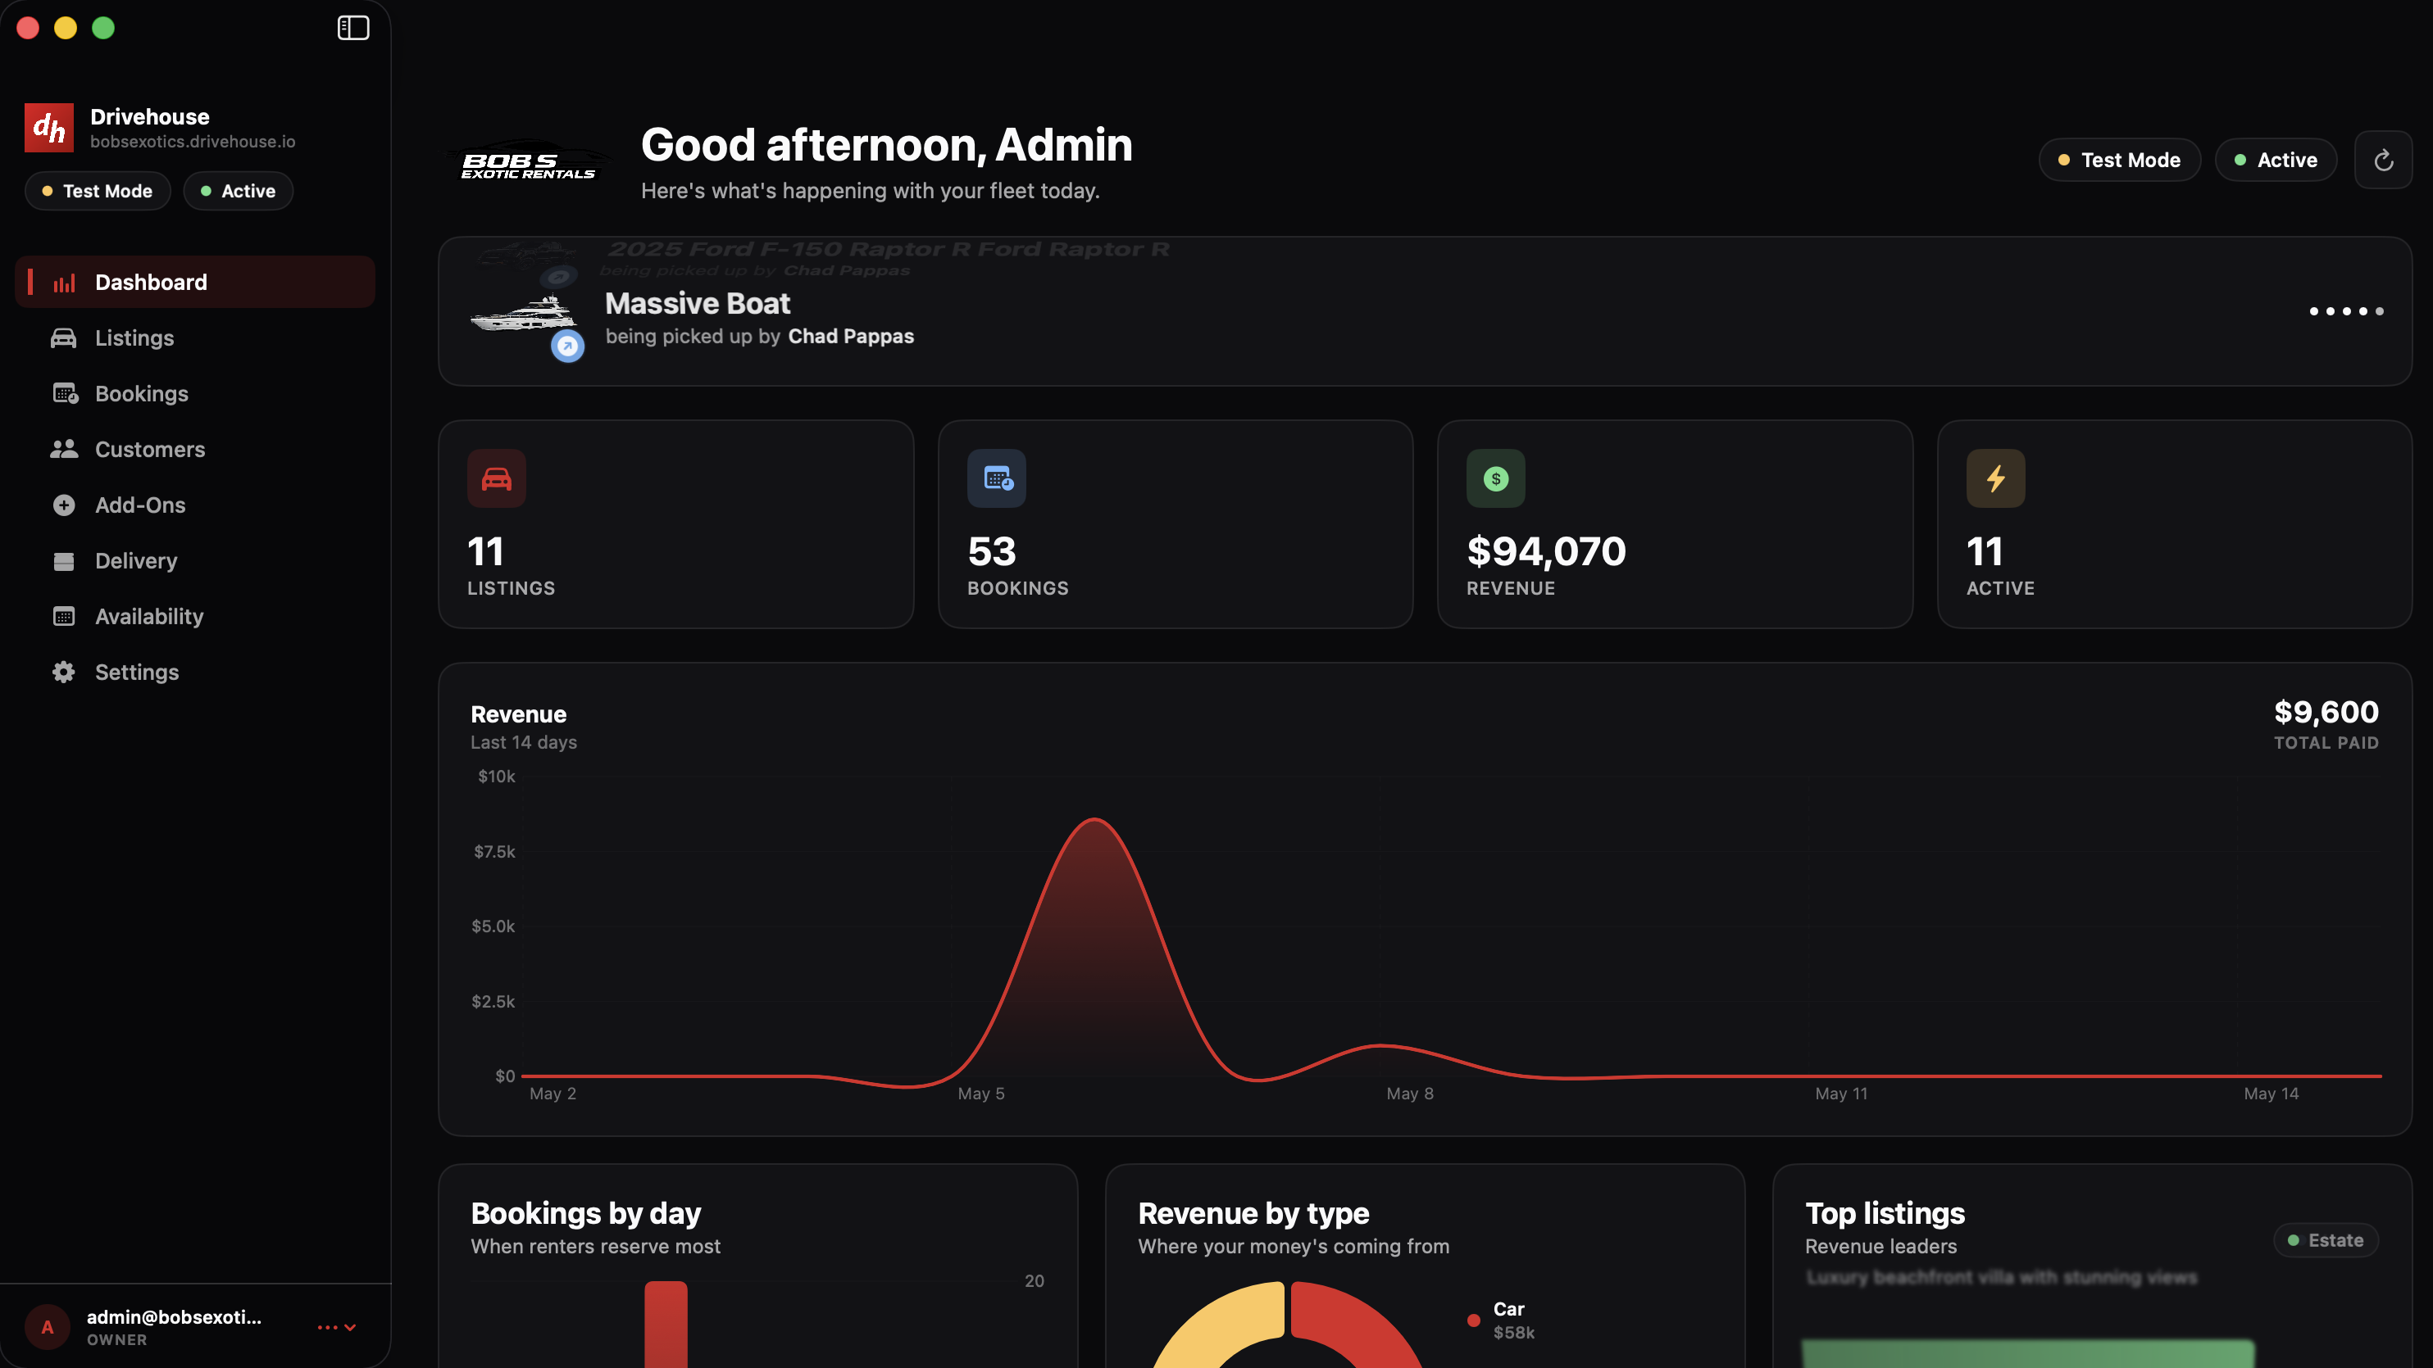Click the blue calendar Bookings stat icon

pos(997,478)
